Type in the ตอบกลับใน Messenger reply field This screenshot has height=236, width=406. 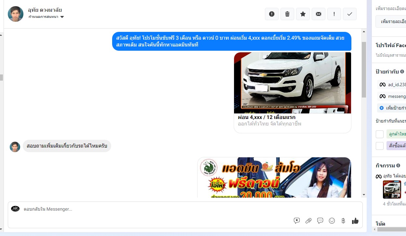(156, 209)
